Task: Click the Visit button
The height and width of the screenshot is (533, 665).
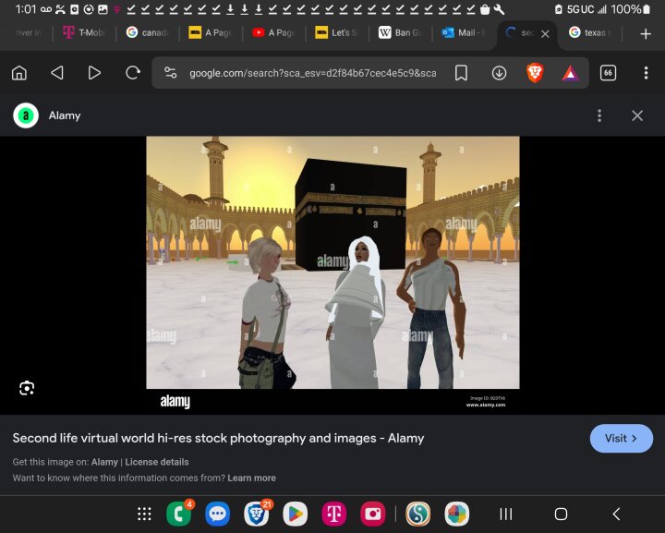Action: pos(622,438)
